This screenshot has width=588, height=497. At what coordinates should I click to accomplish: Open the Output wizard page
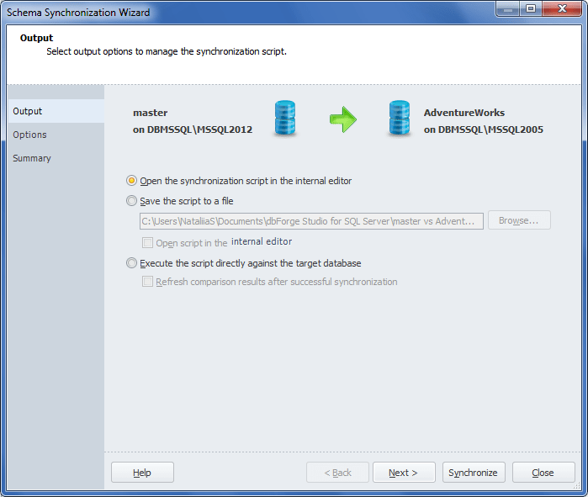click(x=56, y=111)
